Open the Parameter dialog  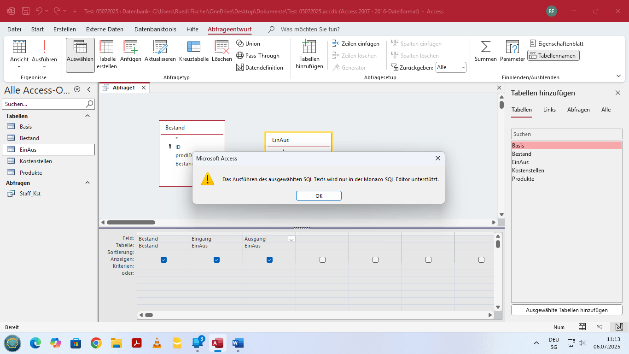(x=513, y=51)
